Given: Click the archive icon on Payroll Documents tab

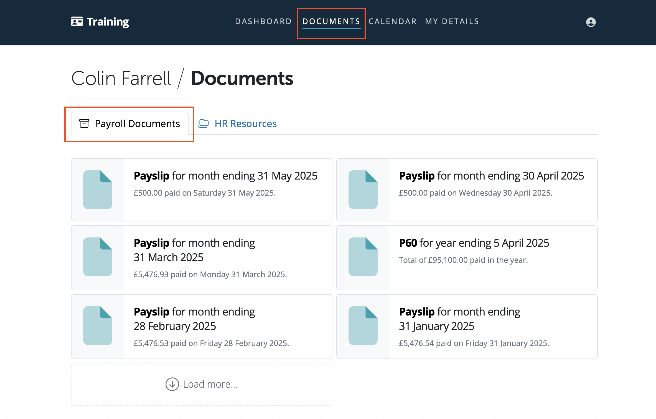Looking at the screenshot, I should (84, 123).
